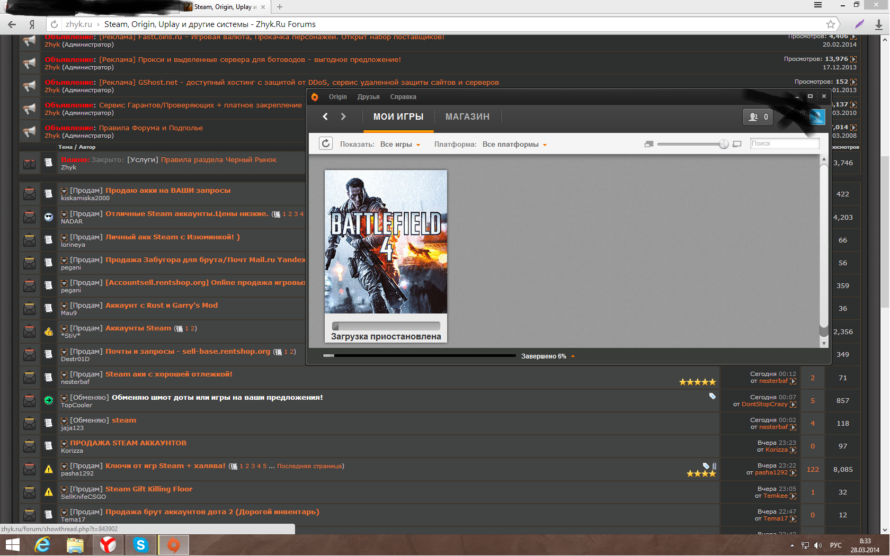Open prefix dropdown for ПРОДАЖА STEAM АККАУНТОВ
This screenshot has height=556, width=890.
click(x=64, y=443)
